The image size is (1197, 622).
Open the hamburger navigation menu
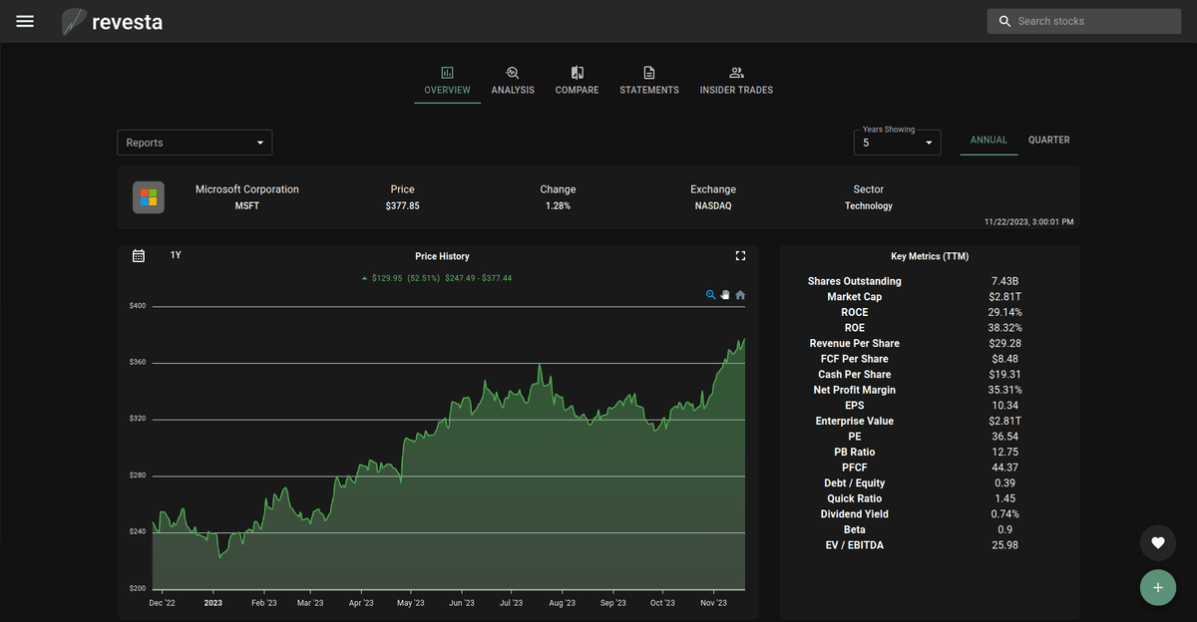25,21
